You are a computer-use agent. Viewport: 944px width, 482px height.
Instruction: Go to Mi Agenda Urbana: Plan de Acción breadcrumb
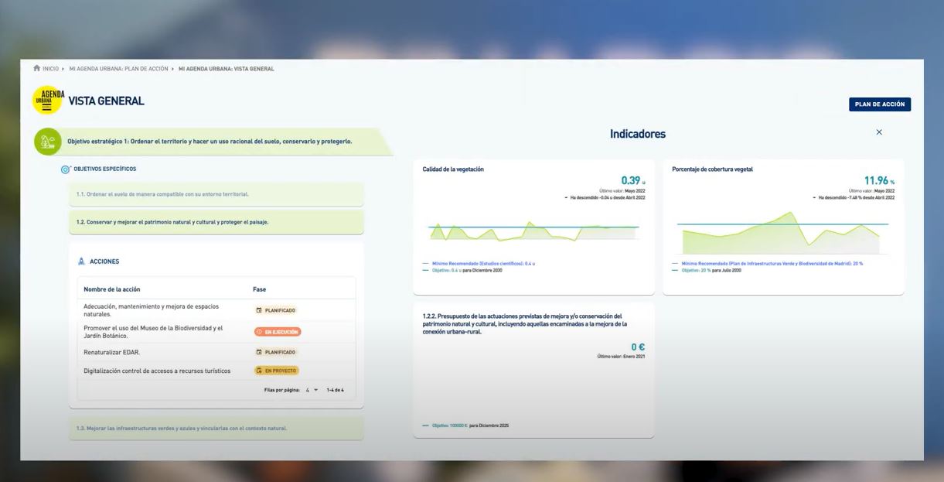coord(118,69)
